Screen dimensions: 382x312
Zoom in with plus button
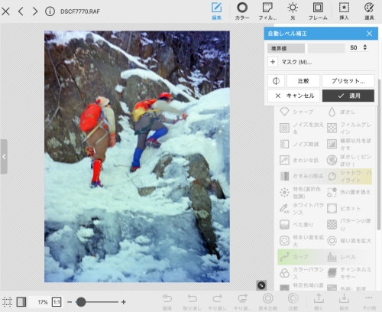tap(124, 302)
